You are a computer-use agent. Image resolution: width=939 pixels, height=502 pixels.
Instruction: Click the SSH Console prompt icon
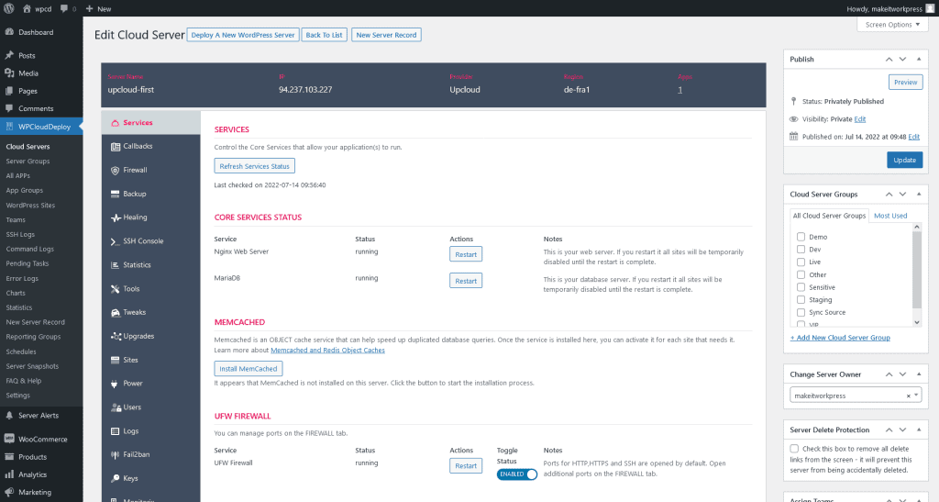coord(115,241)
